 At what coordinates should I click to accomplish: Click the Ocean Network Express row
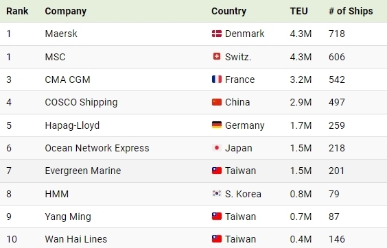click(193, 148)
